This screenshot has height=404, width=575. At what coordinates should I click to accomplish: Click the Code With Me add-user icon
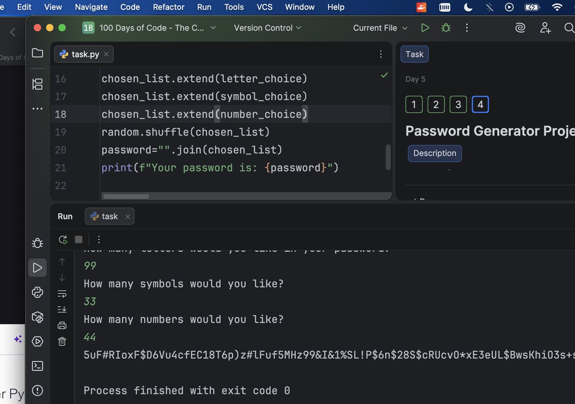point(545,28)
